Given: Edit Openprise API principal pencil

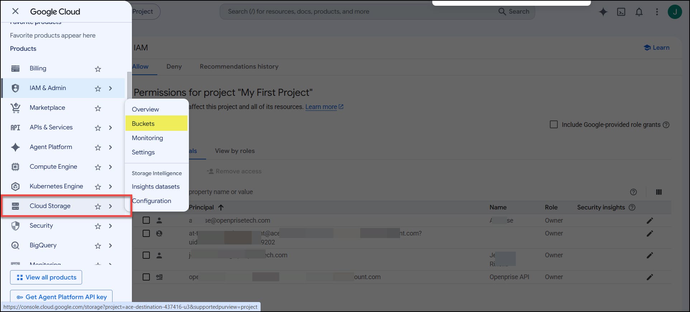Looking at the screenshot, I should pyautogui.click(x=650, y=277).
